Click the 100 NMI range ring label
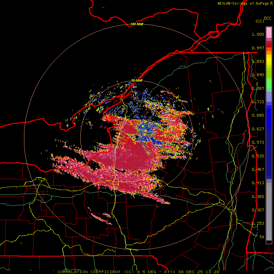274x274 pixels. click(x=137, y=24)
